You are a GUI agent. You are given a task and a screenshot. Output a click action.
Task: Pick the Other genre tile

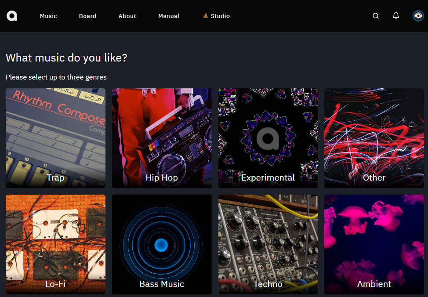coord(374,138)
